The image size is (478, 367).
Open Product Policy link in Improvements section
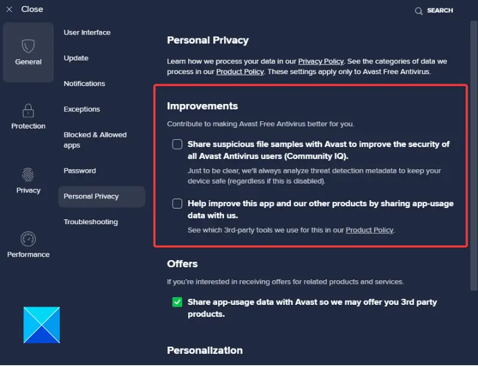pos(369,230)
